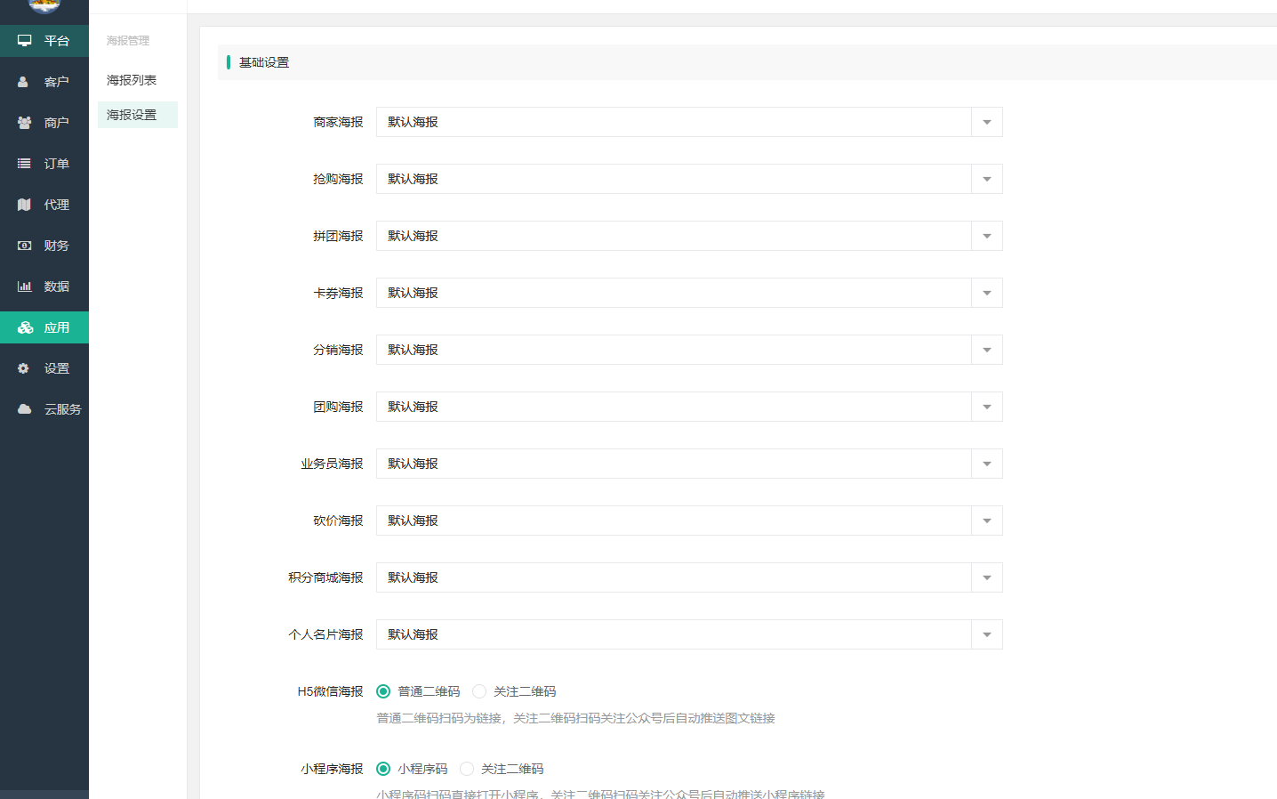Click the 业务员海报 select field

coord(689,464)
